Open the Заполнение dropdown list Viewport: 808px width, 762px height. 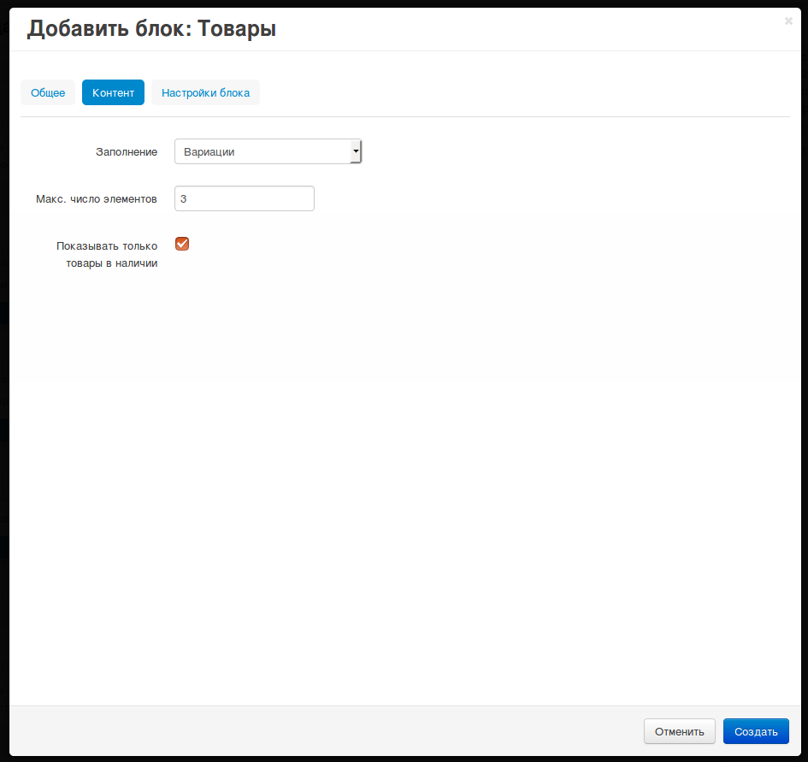268,151
